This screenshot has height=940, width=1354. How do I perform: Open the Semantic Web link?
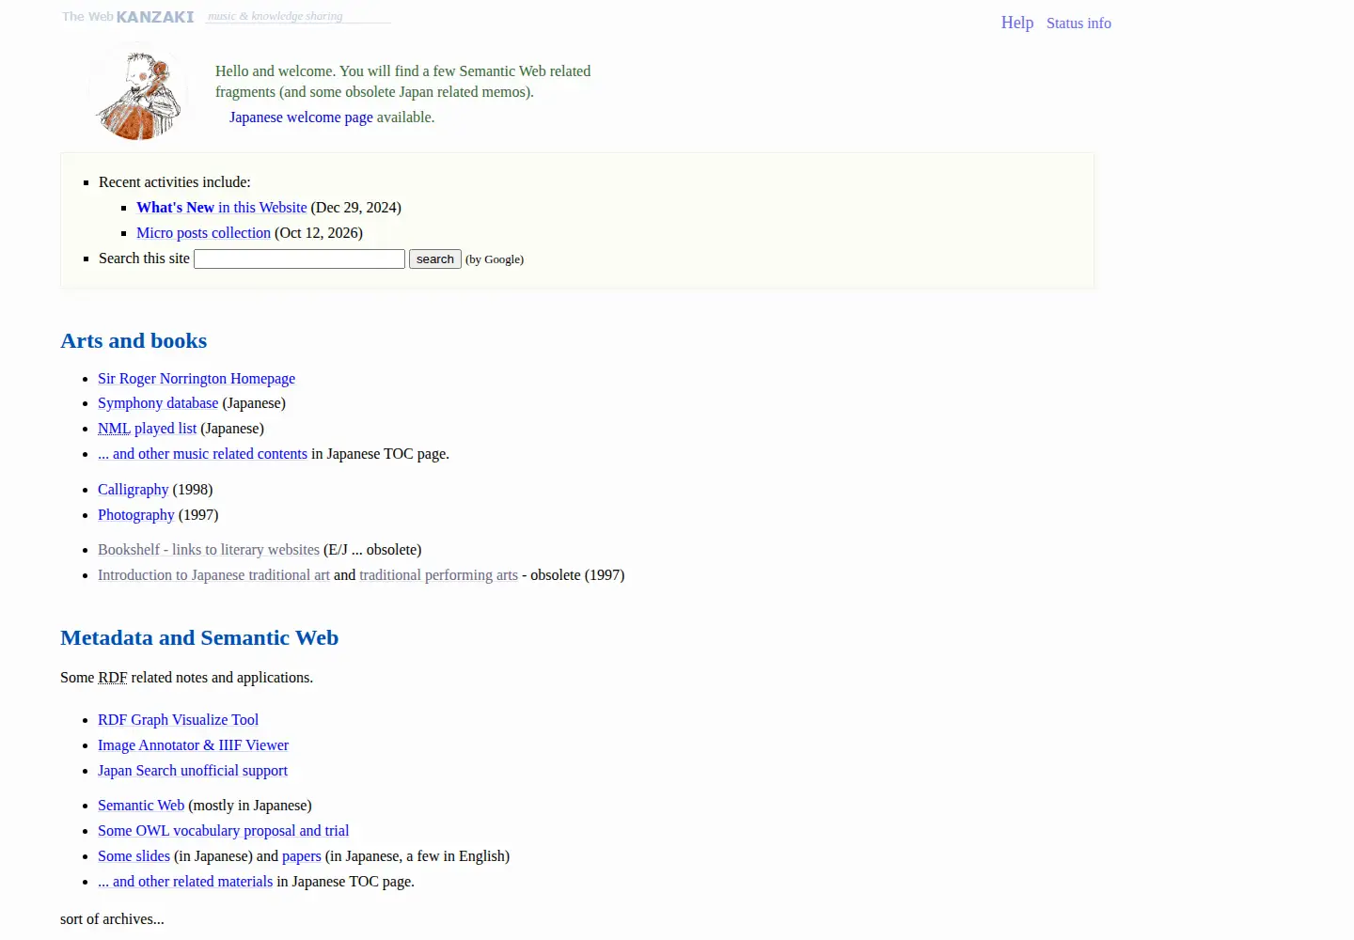coord(141,806)
